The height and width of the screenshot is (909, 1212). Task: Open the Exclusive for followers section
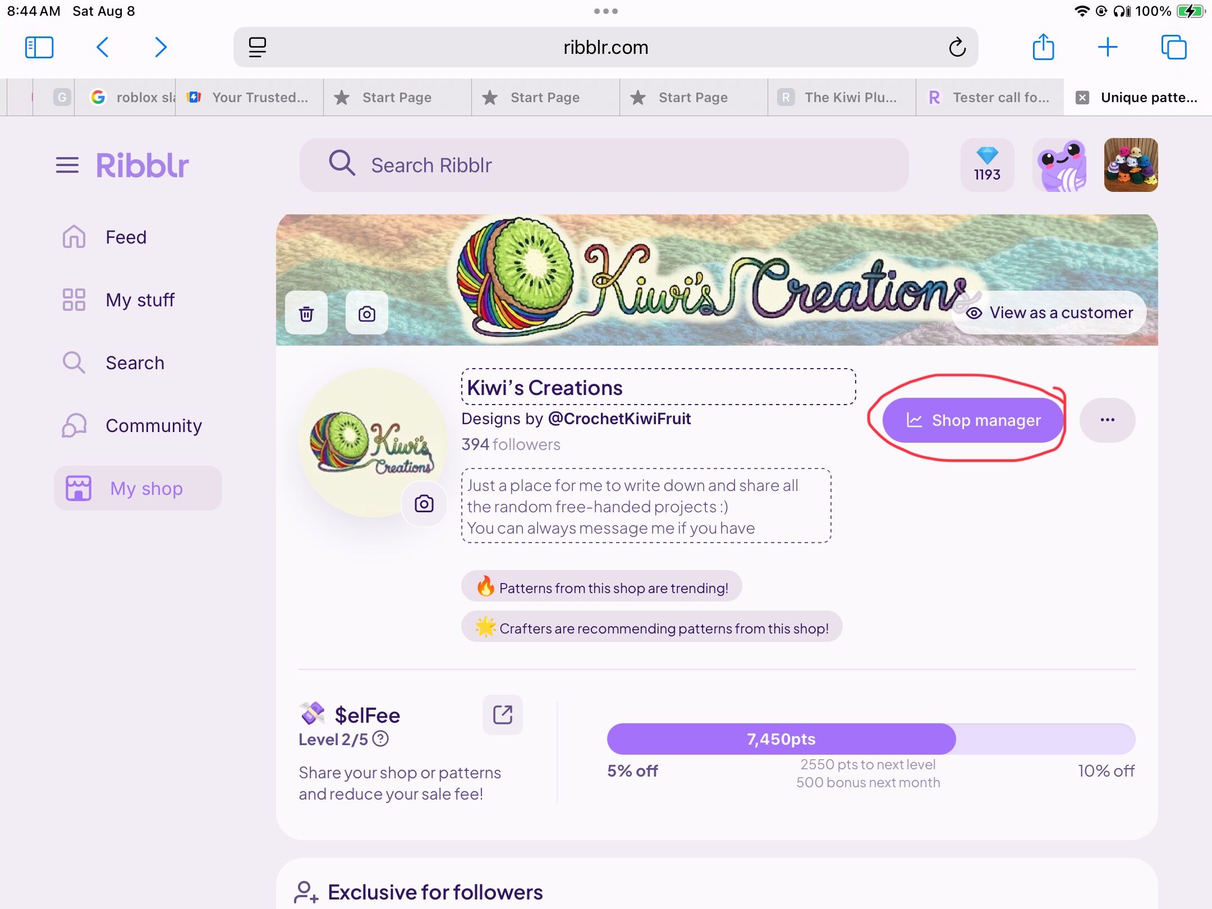435,892
